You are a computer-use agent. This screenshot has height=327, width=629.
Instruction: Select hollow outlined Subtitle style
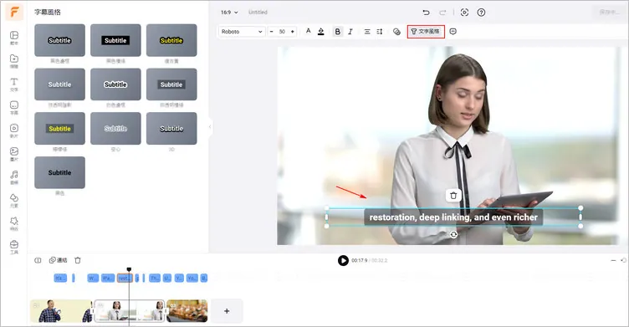(x=115, y=129)
